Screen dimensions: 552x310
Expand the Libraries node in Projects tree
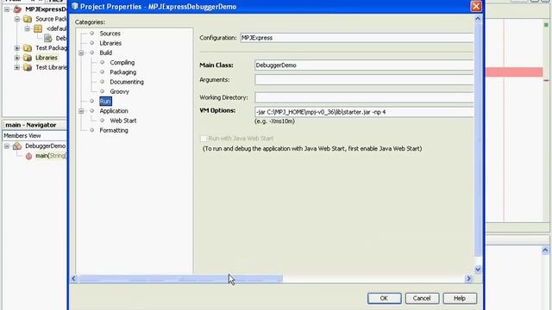click(17, 58)
